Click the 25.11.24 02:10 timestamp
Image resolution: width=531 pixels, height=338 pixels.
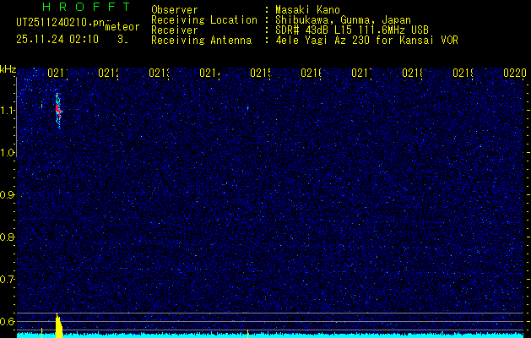pos(57,39)
